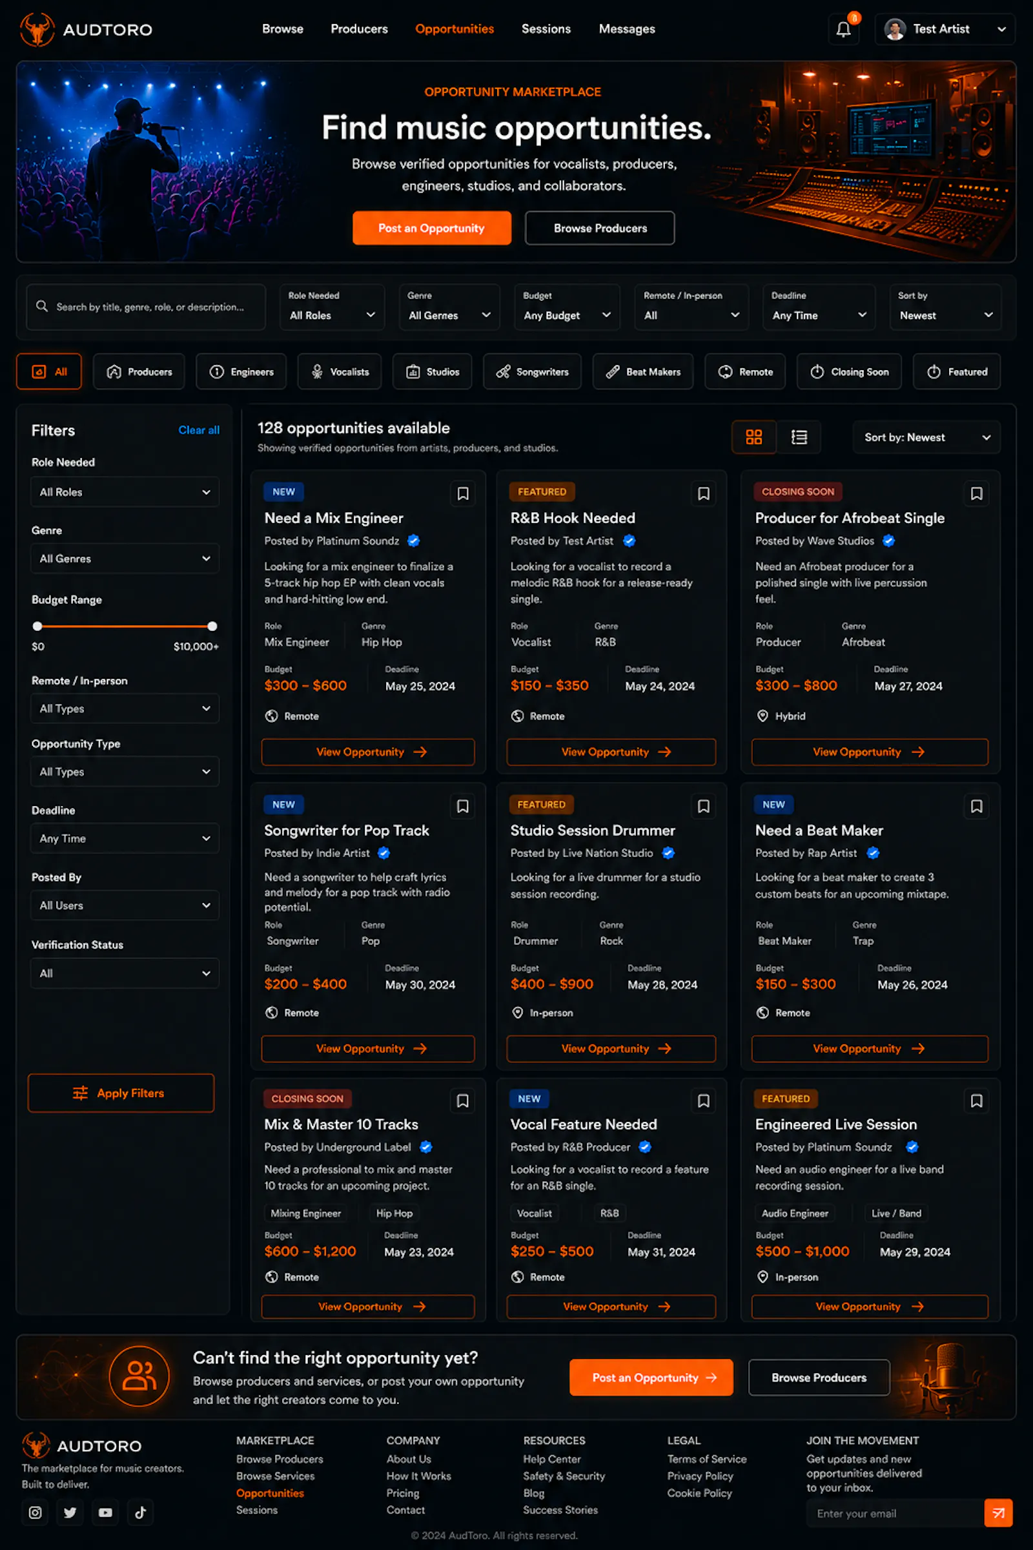Switch to list view layout
The height and width of the screenshot is (1550, 1033).
(799, 437)
